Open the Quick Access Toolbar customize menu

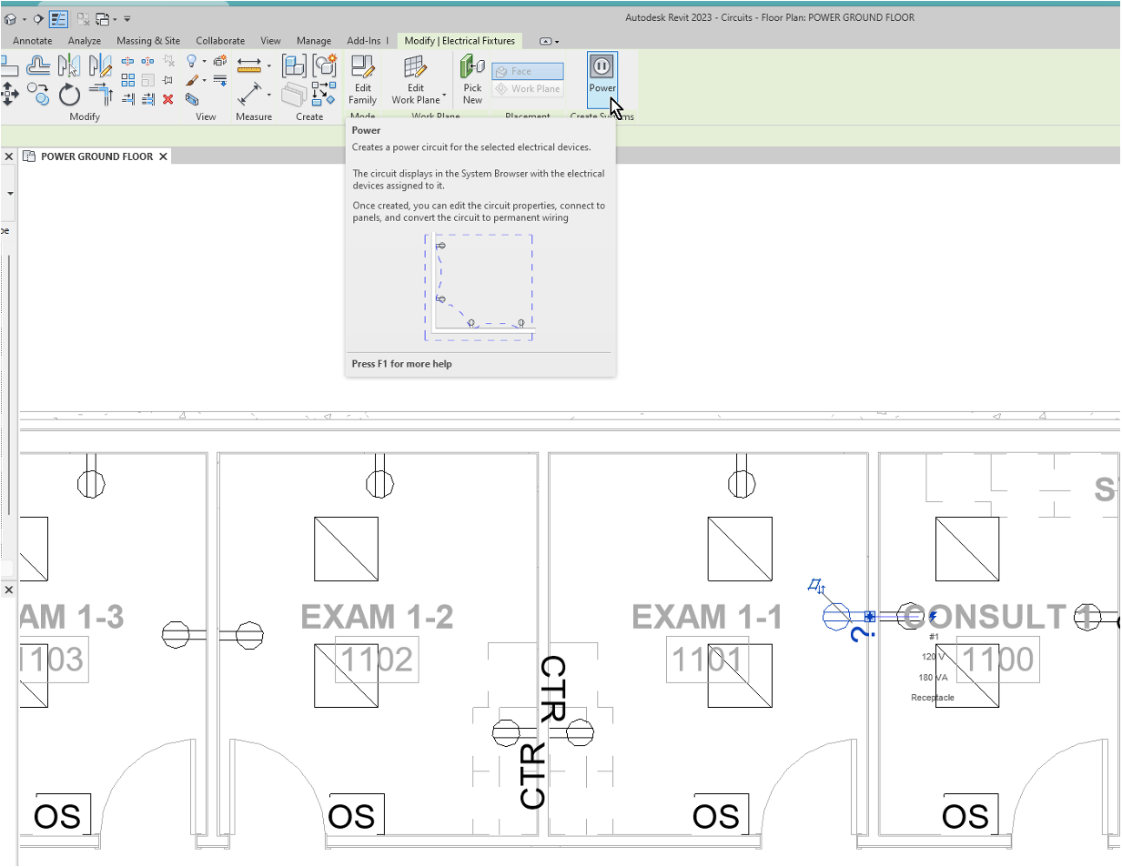pos(127,17)
